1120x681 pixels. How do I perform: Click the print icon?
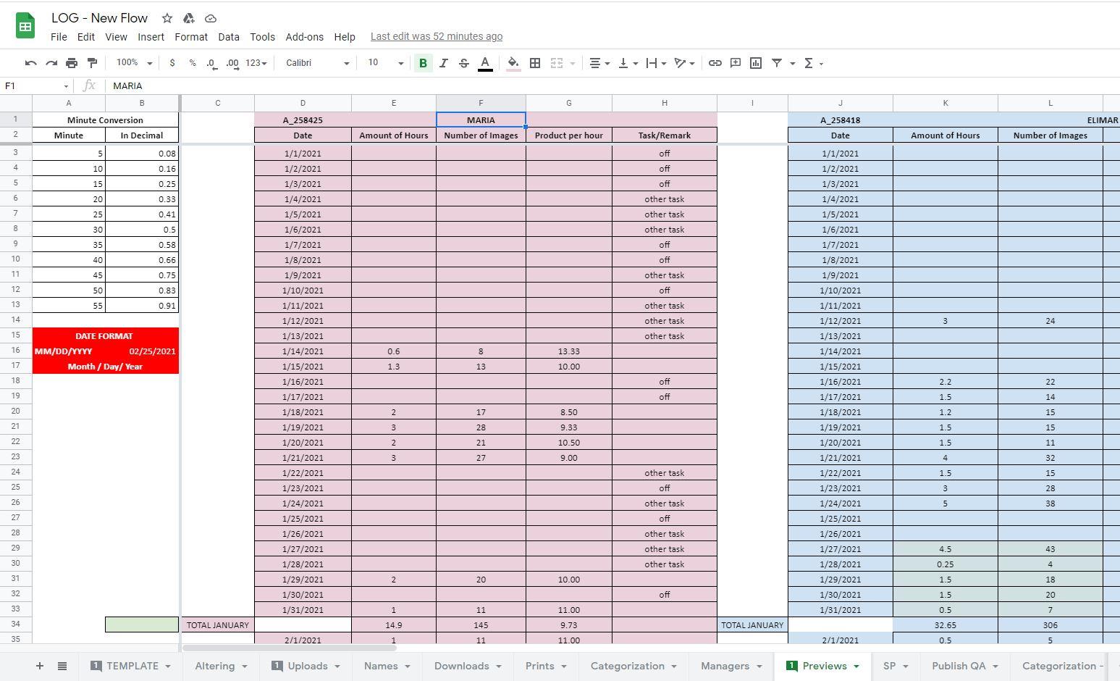click(71, 63)
